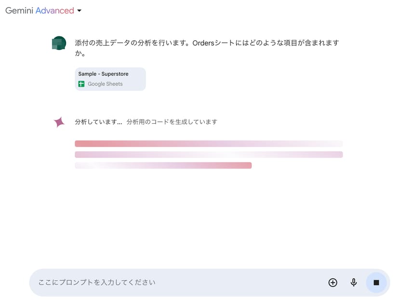399x300 pixels.
Task: Stop the response with the square button
Action: (x=376, y=283)
